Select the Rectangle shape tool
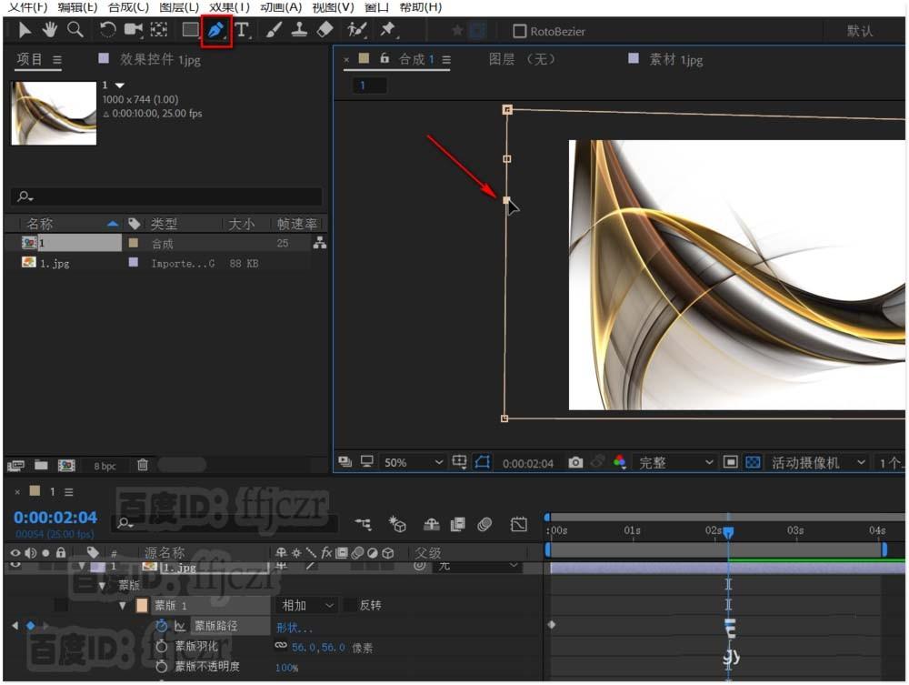909x685 pixels. coord(190,30)
